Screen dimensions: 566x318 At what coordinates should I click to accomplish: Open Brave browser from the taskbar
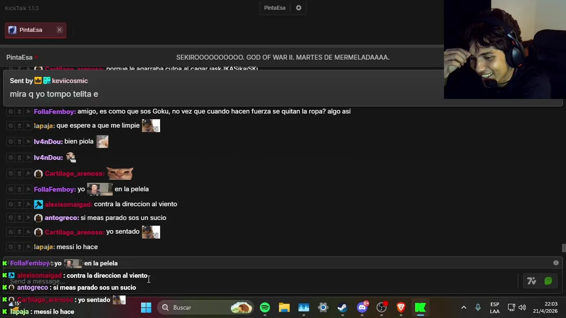pyautogui.click(x=401, y=307)
